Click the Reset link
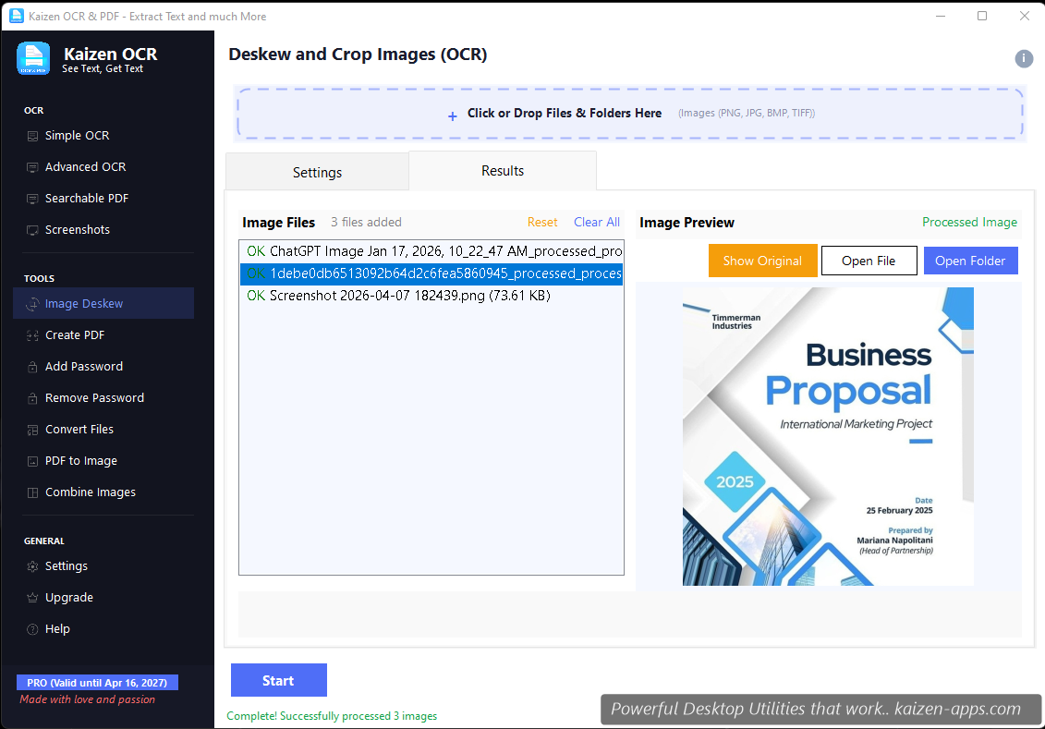The image size is (1045, 729). click(542, 222)
